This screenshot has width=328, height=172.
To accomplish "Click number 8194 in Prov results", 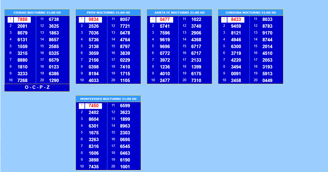I will [x=94, y=74].
